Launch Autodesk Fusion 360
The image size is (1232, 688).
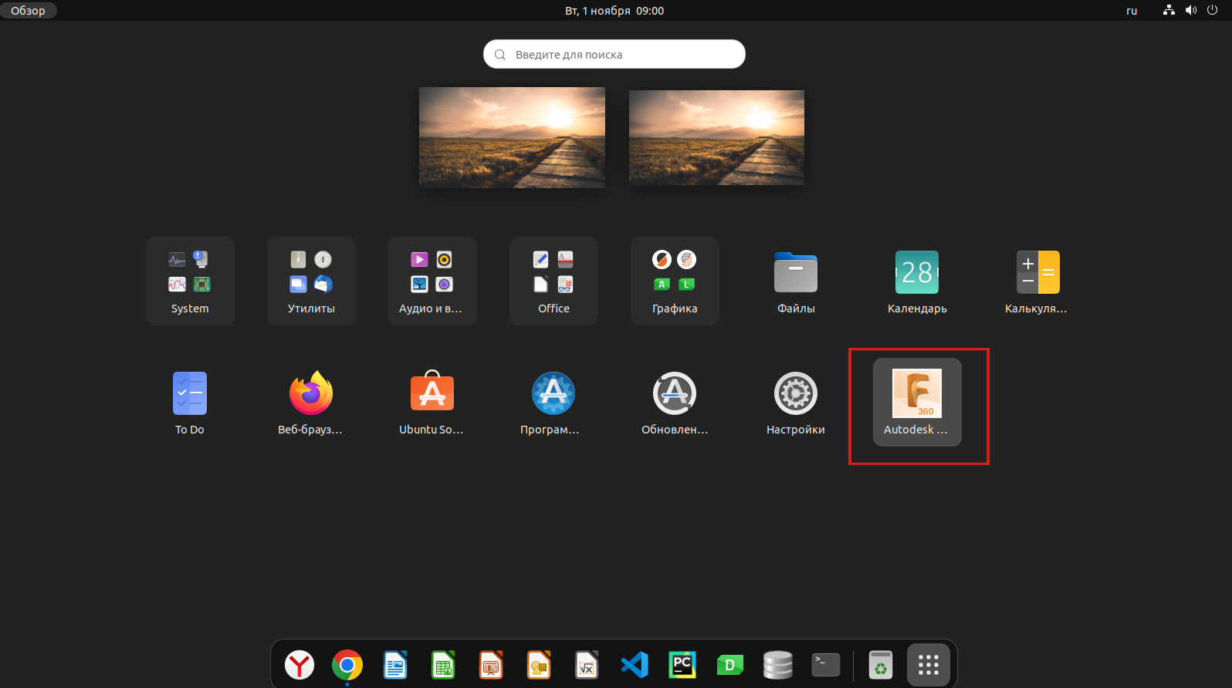point(917,402)
